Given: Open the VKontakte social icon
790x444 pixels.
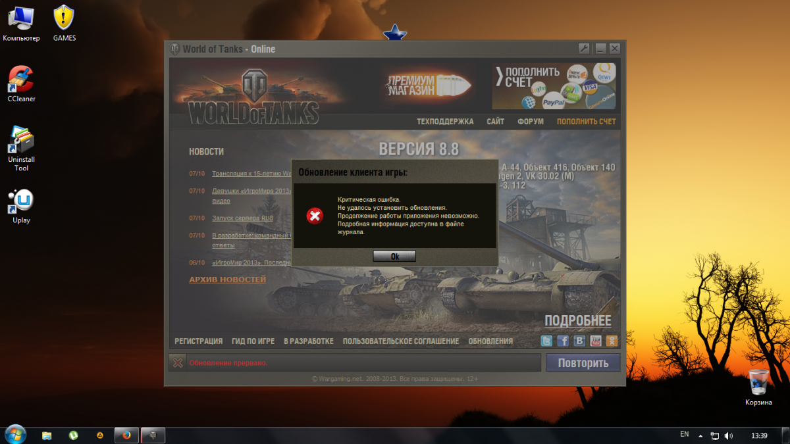Looking at the screenshot, I should tap(579, 341).
